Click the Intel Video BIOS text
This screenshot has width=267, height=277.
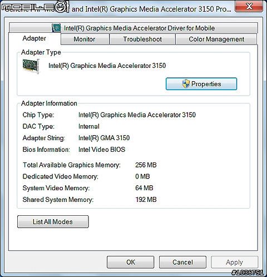click(x=102, y=150)
